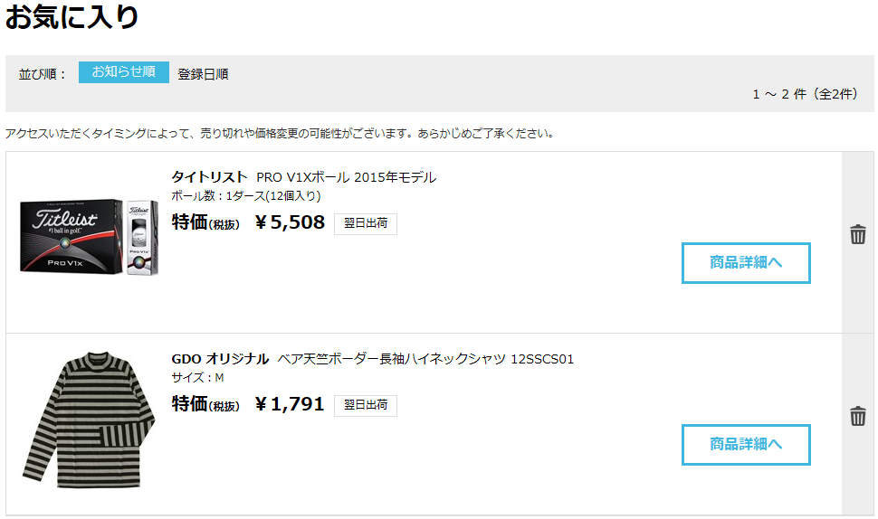The height and width of the screenshot is (519, 878).
Task: Select the GDO オリジナル brand name
Action: tap(220, 358)
